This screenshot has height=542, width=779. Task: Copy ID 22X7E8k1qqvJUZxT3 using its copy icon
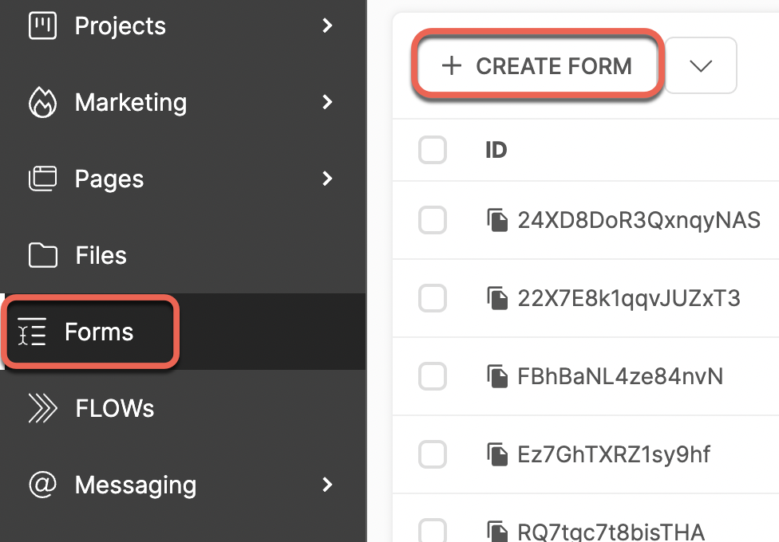tap(497, 298)
